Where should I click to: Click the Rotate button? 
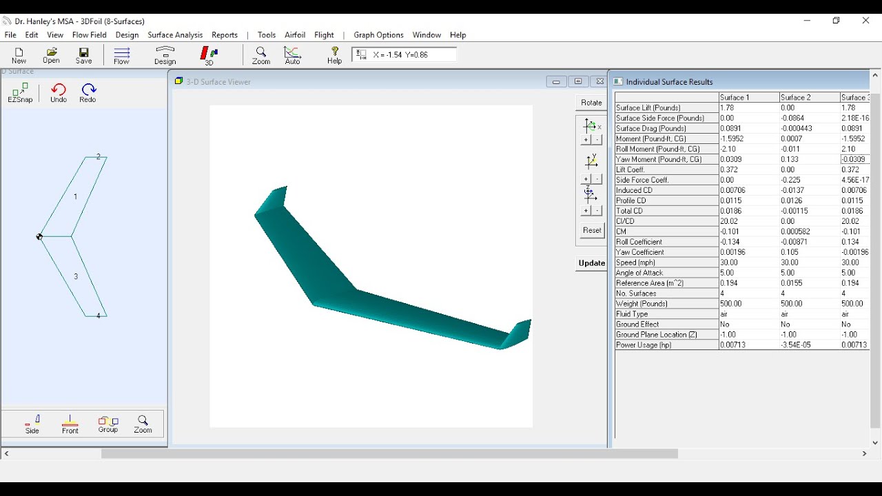(x=591, y=103)
